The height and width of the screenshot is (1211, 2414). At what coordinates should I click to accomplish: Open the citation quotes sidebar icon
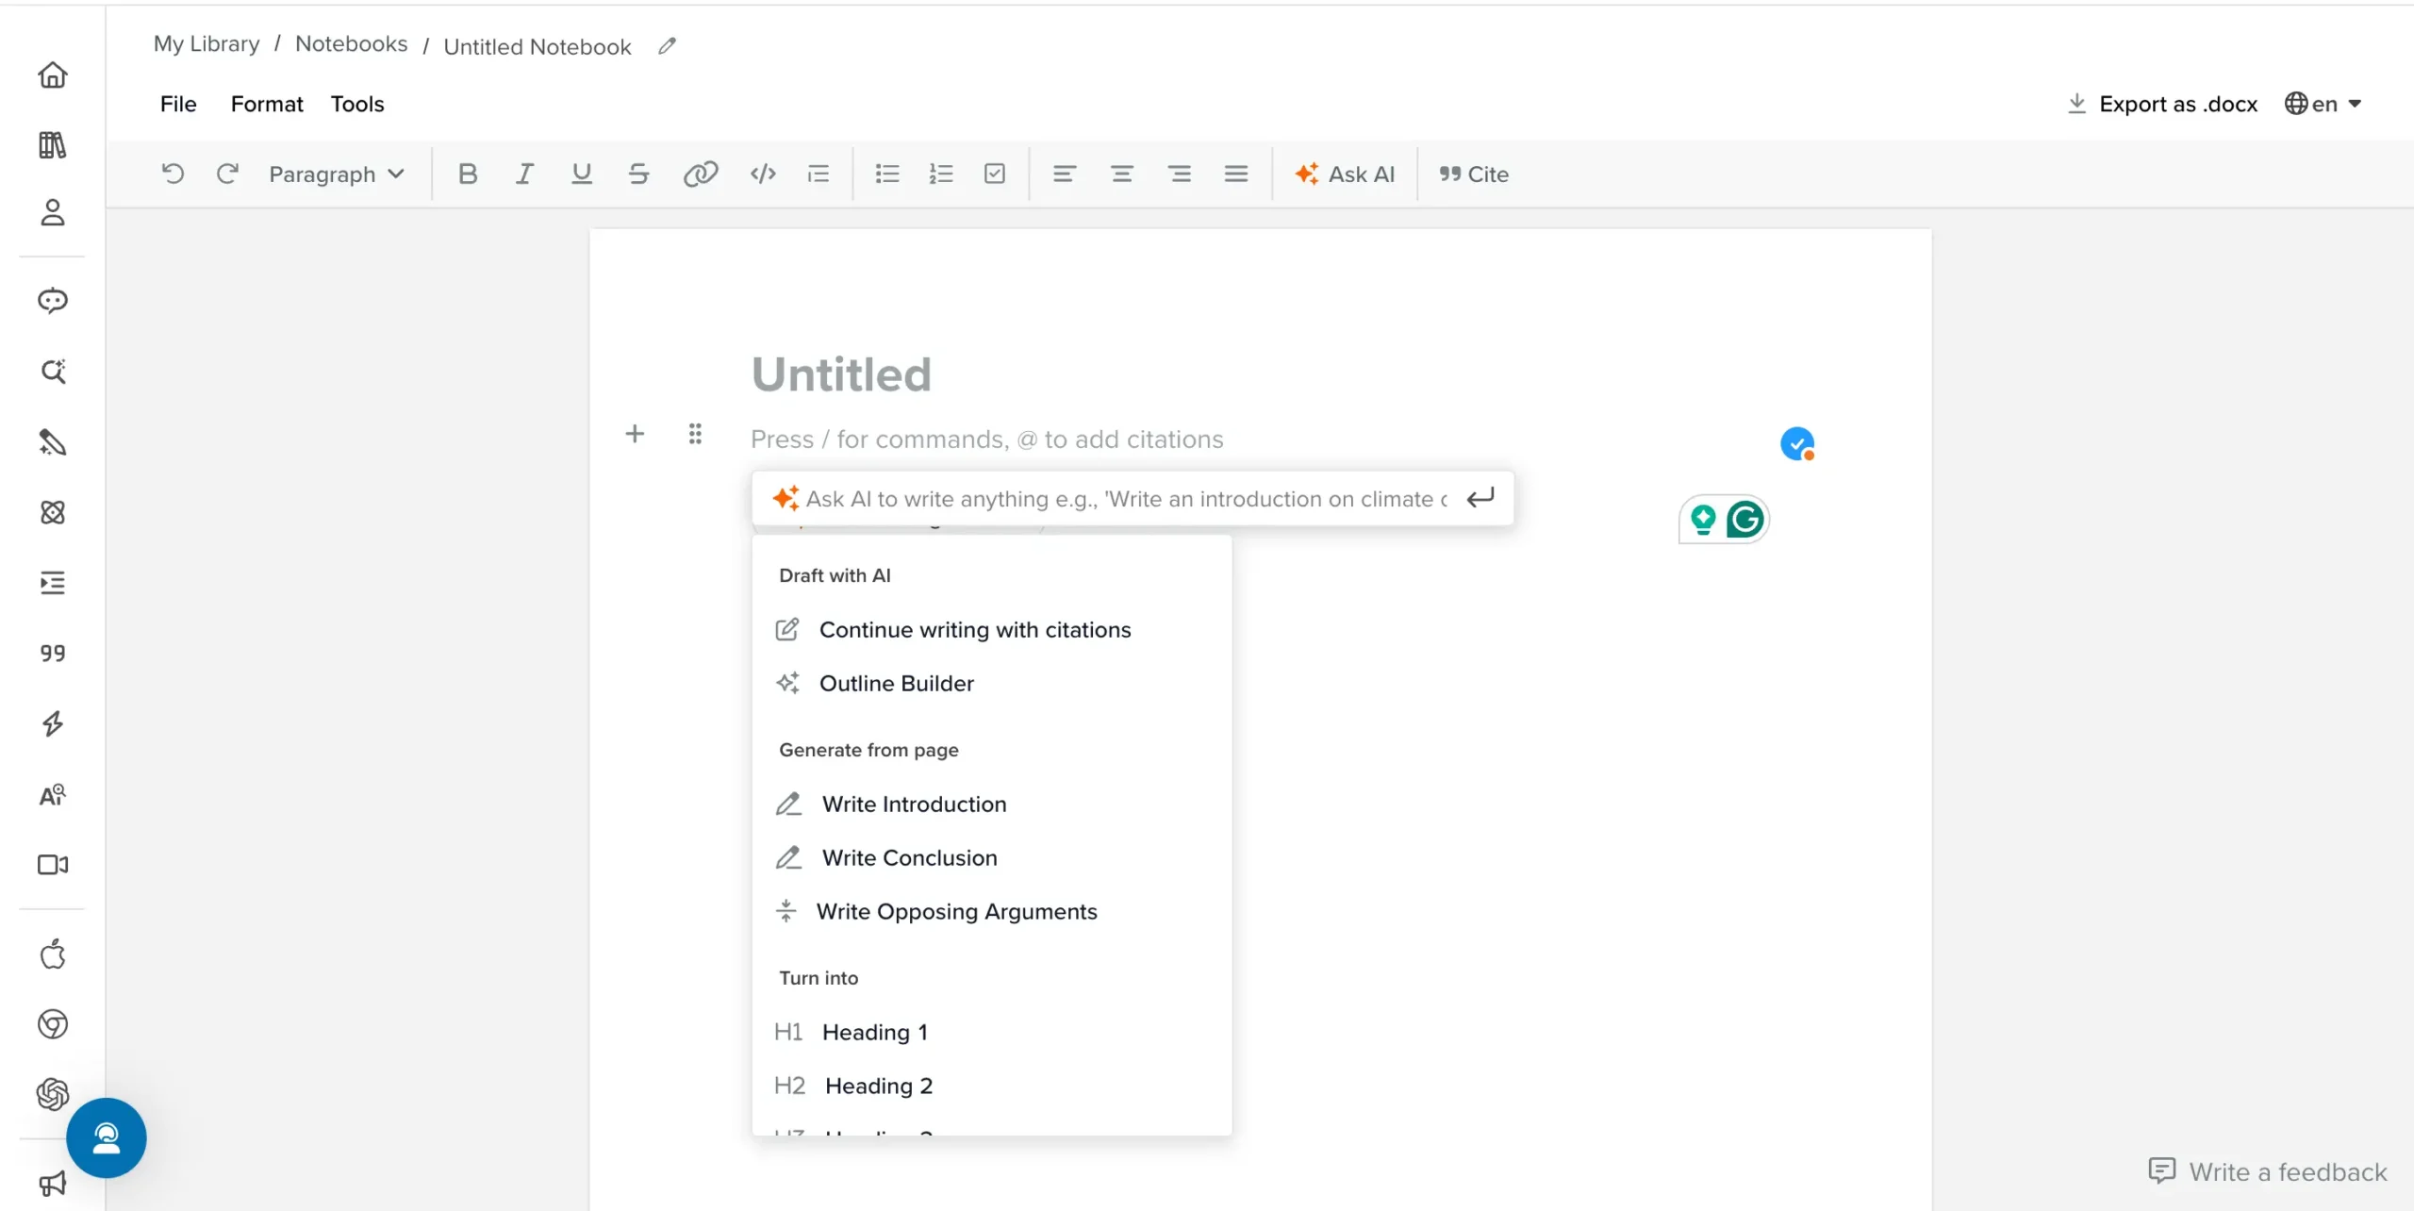[53, 654]
